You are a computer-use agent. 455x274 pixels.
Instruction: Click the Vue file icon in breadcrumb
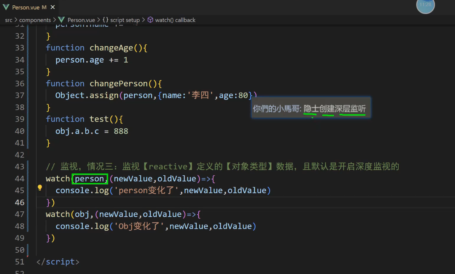pos(61,20)
